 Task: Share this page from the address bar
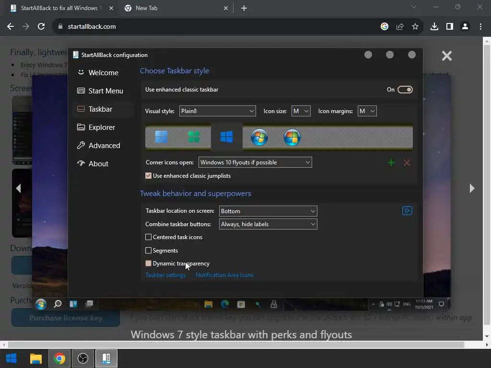[x=400, y=27]
